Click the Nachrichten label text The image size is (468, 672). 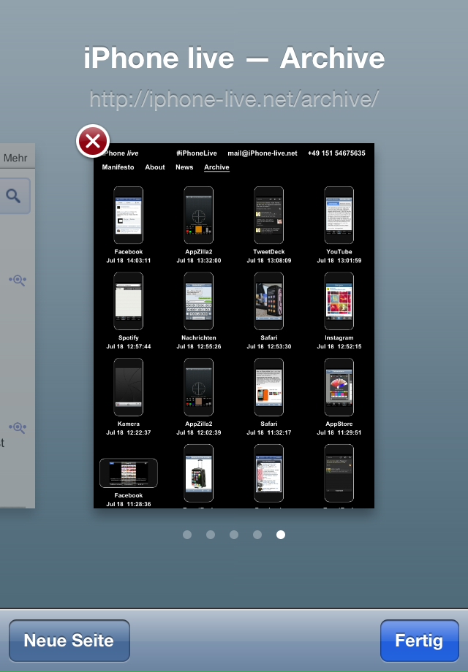click(199, 337)
